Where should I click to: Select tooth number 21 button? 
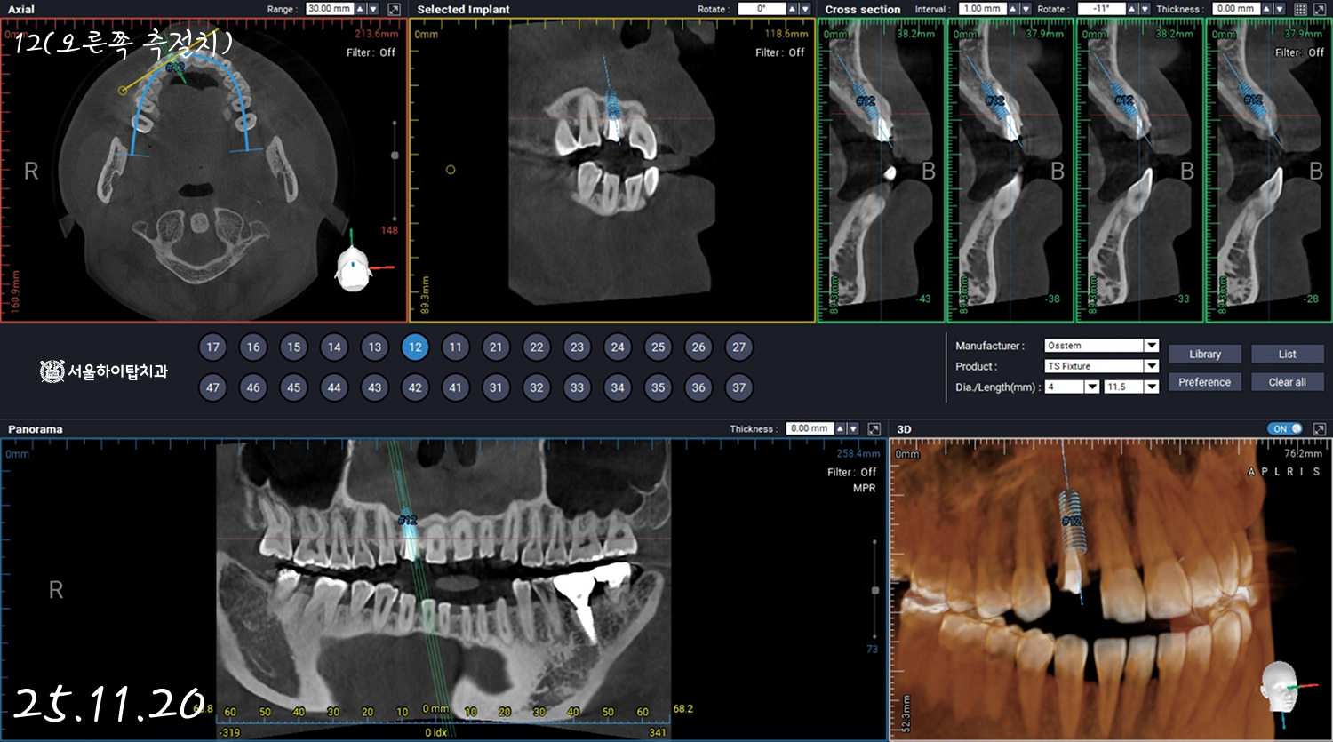click(496, 347)
